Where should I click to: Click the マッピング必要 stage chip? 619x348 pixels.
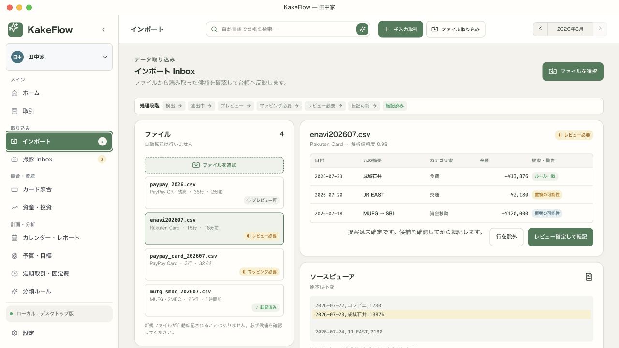coord(280,105)
